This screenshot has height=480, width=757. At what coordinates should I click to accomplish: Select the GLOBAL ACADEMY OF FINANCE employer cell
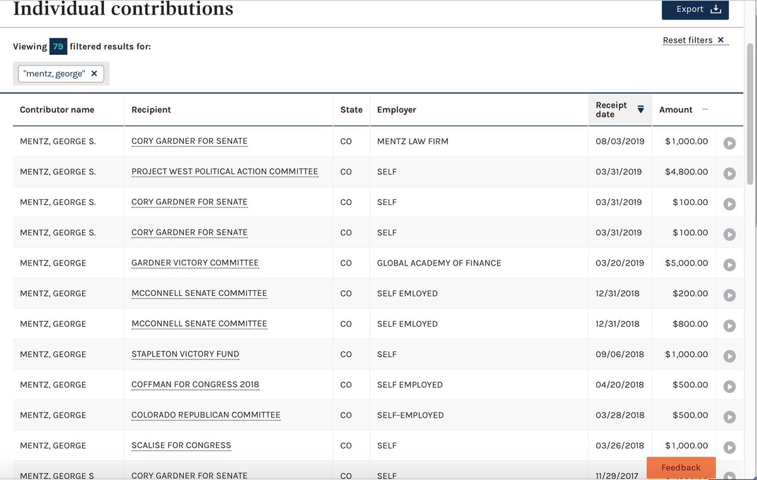[439, 263]
